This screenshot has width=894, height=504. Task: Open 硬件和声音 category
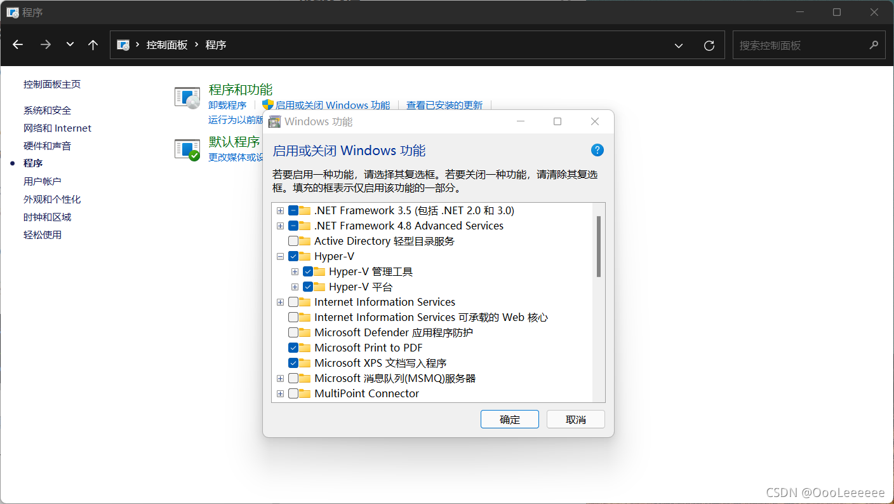[x=48, y=146]
